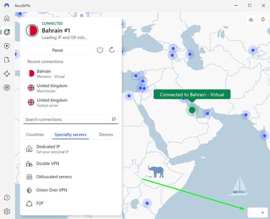Open the Dark Web Monitor radar icon

[x=7, y=88]
